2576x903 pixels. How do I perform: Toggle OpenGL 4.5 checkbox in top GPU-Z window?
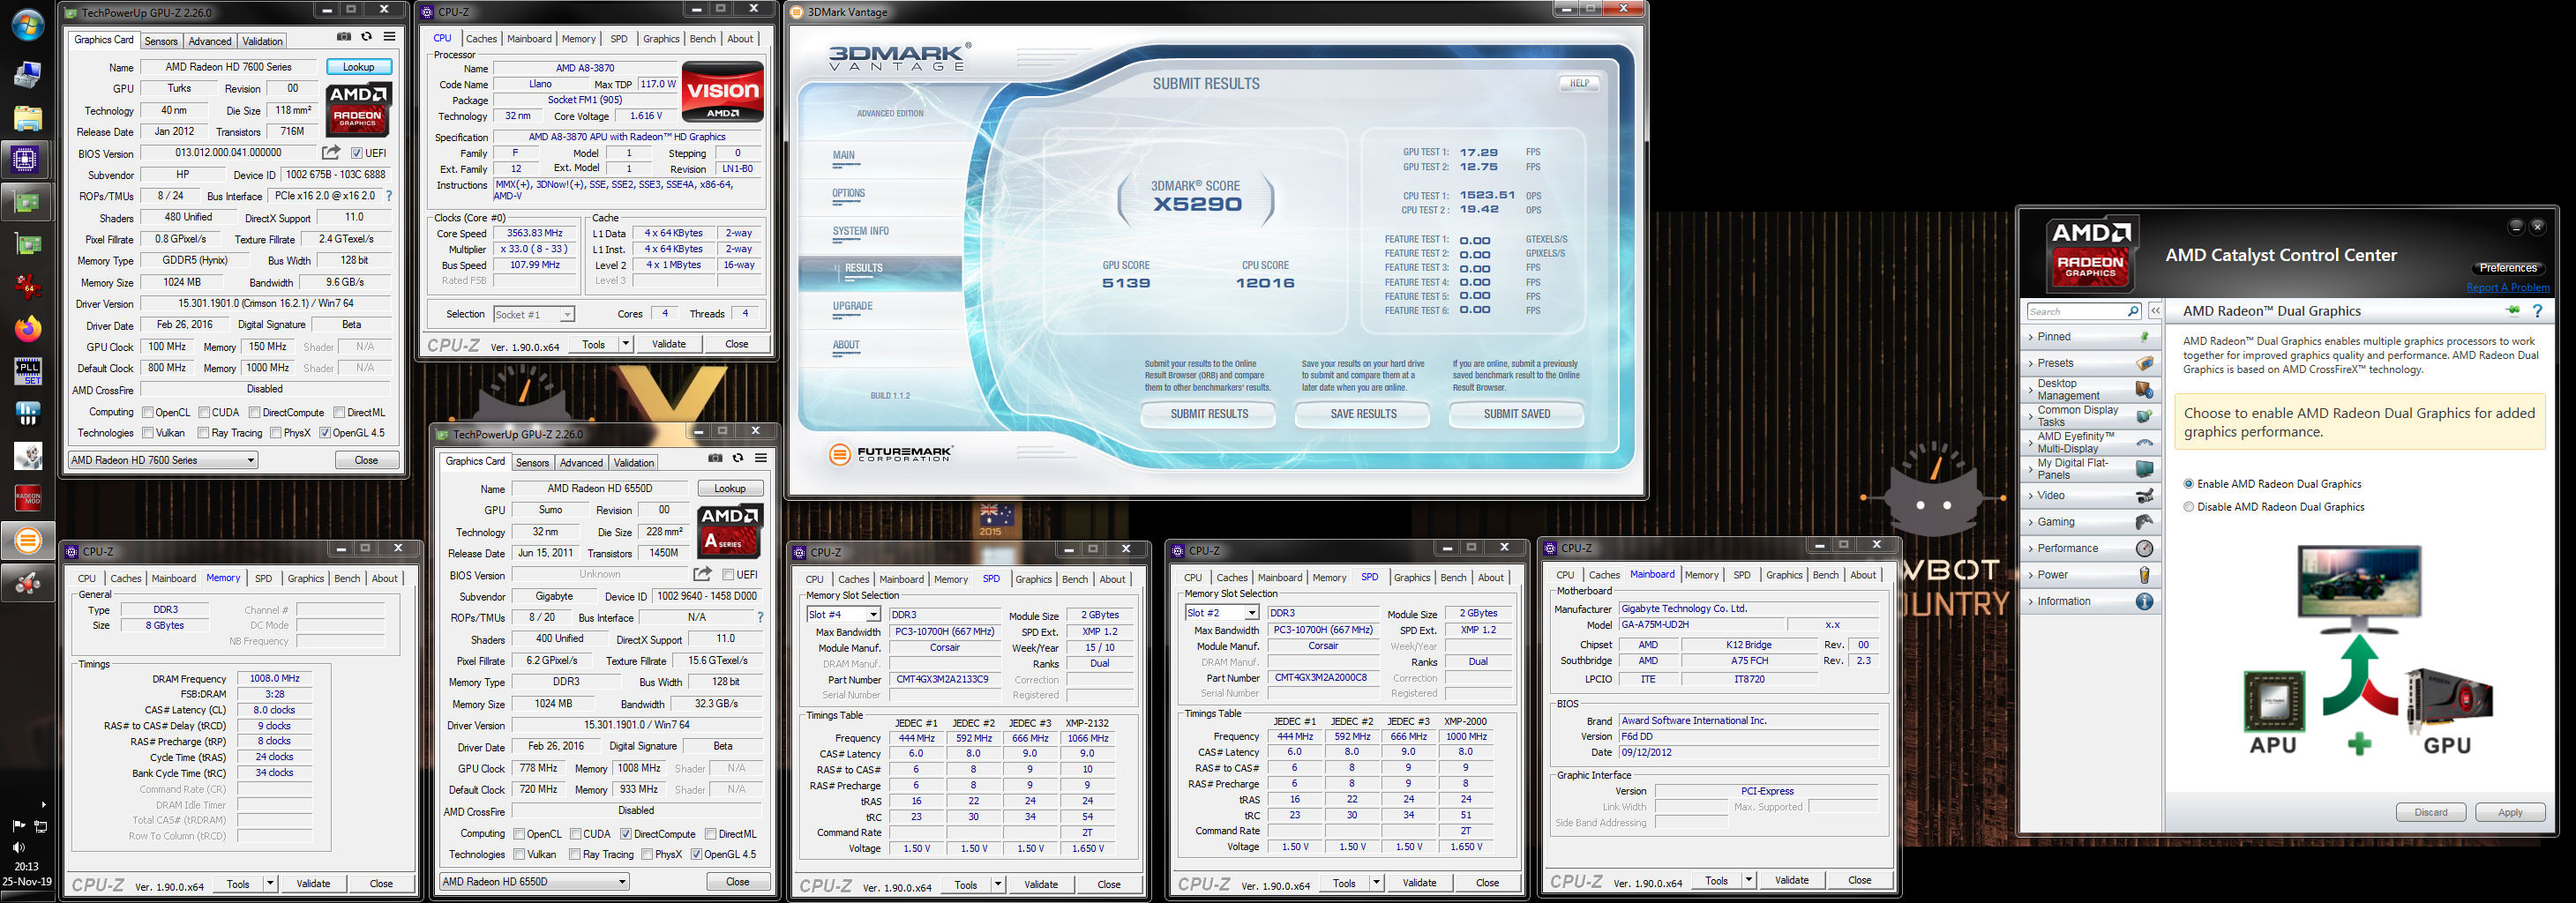pos(325,433)
